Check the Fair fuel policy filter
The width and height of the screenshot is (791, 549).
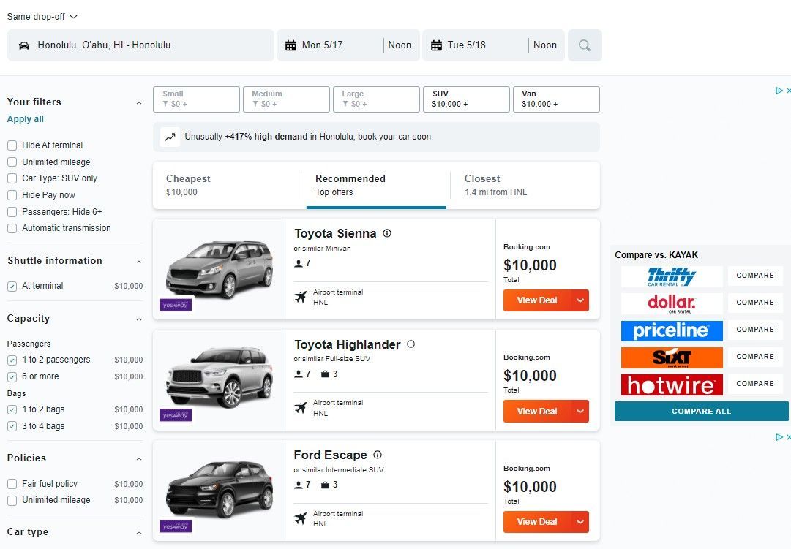point(12,484)
